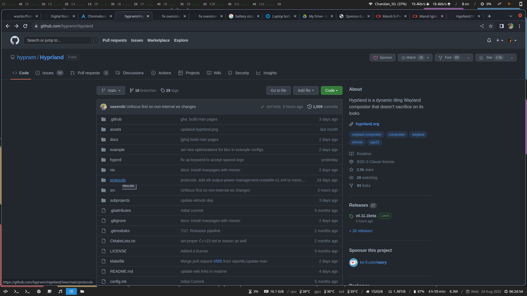The height and width of the screenshot is (296, 527).
Task: Switch to the Insights tab
Action: [267, 73]
